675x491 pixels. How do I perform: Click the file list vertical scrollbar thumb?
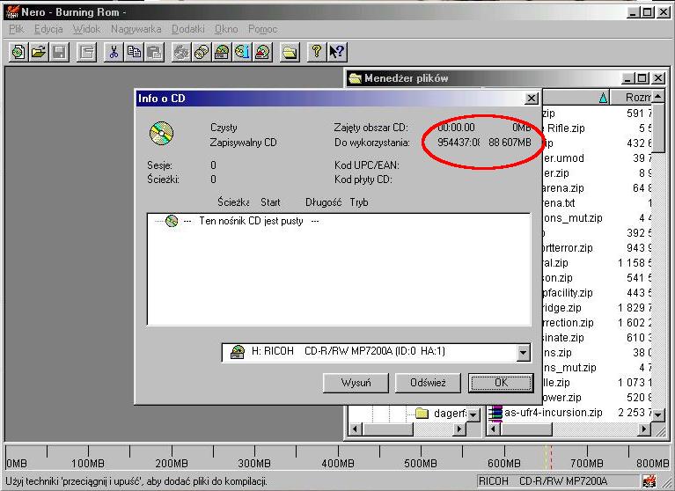click(x=657, y=128)
